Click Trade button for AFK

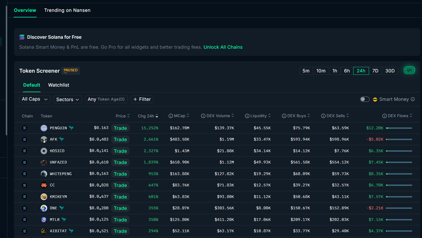click(120, 139)
